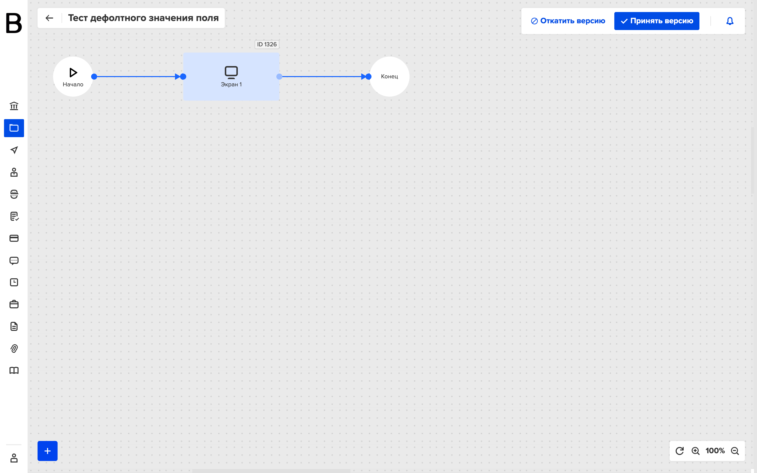This screenshot has width=757, height=473.
Task: Open the checklist document sidebar icon
Action: pyautogui.click(x=14, y=216)
